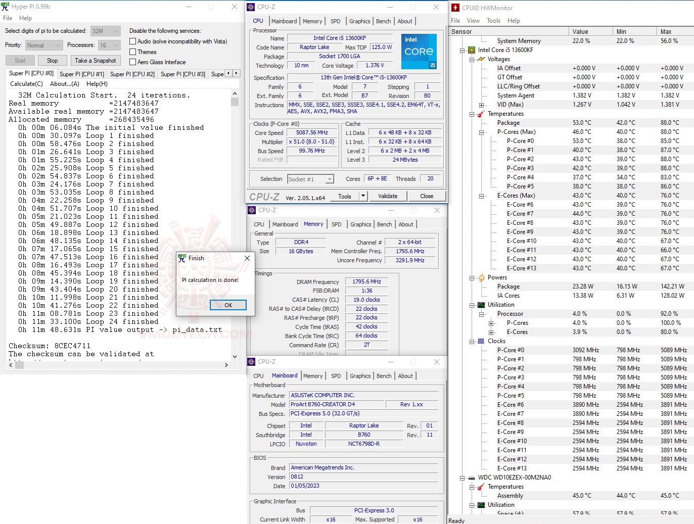Close the Finish dialog with its X
The width and height of the screenshot is (694, 524).
pos(247,258)
